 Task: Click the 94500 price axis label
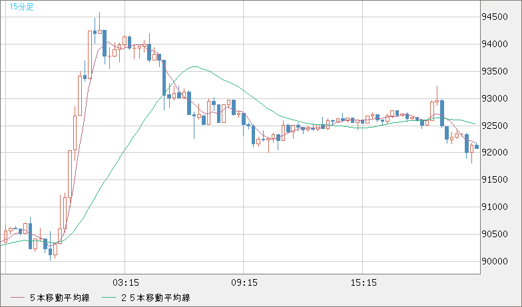point(495,17)
